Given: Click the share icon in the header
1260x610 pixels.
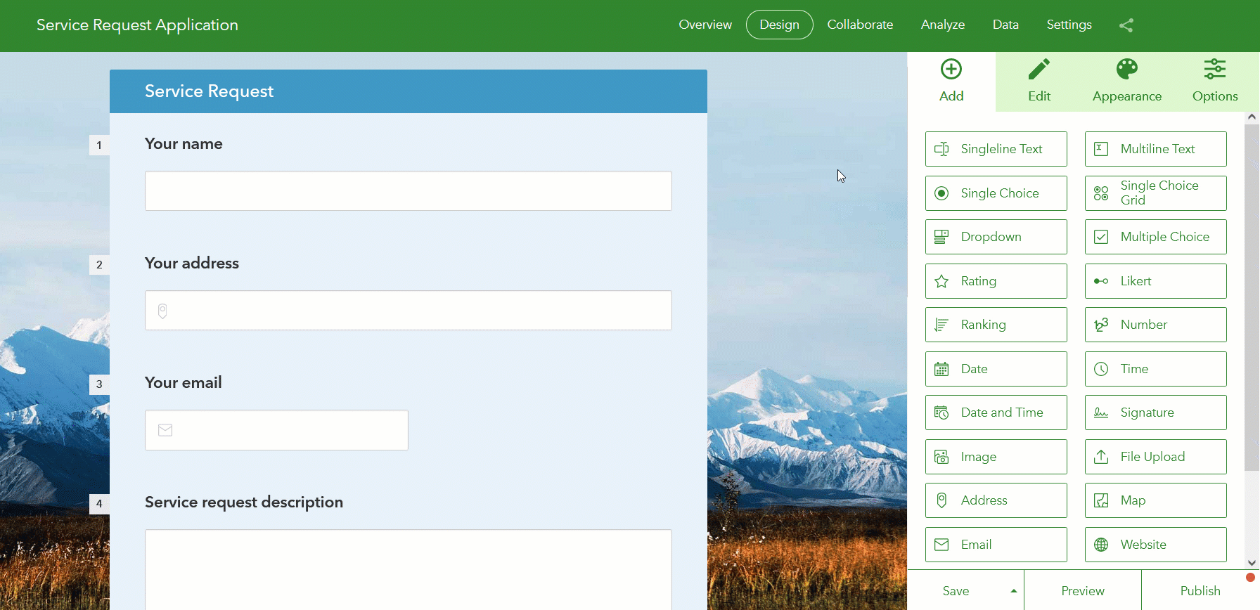Looking at the screenshot, I should [x=1126, y=25].
